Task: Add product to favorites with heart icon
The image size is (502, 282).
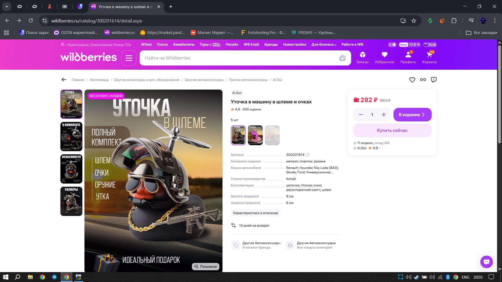Action: pos(412,80)
